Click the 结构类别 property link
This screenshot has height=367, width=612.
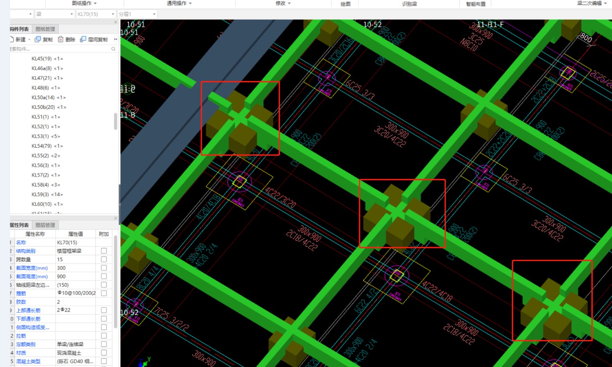(x=26, y=251)
